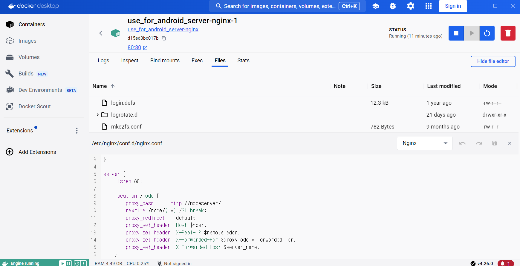
Task: Select the mke2fs.conf file name
Action: (x=126, y=127)
